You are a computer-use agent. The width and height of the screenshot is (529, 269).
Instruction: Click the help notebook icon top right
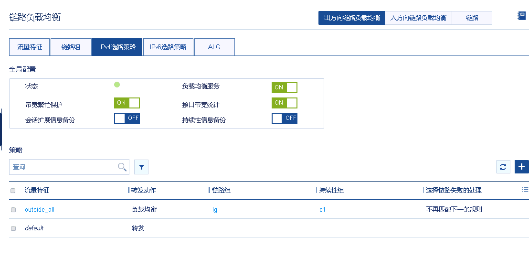point(521,16)
